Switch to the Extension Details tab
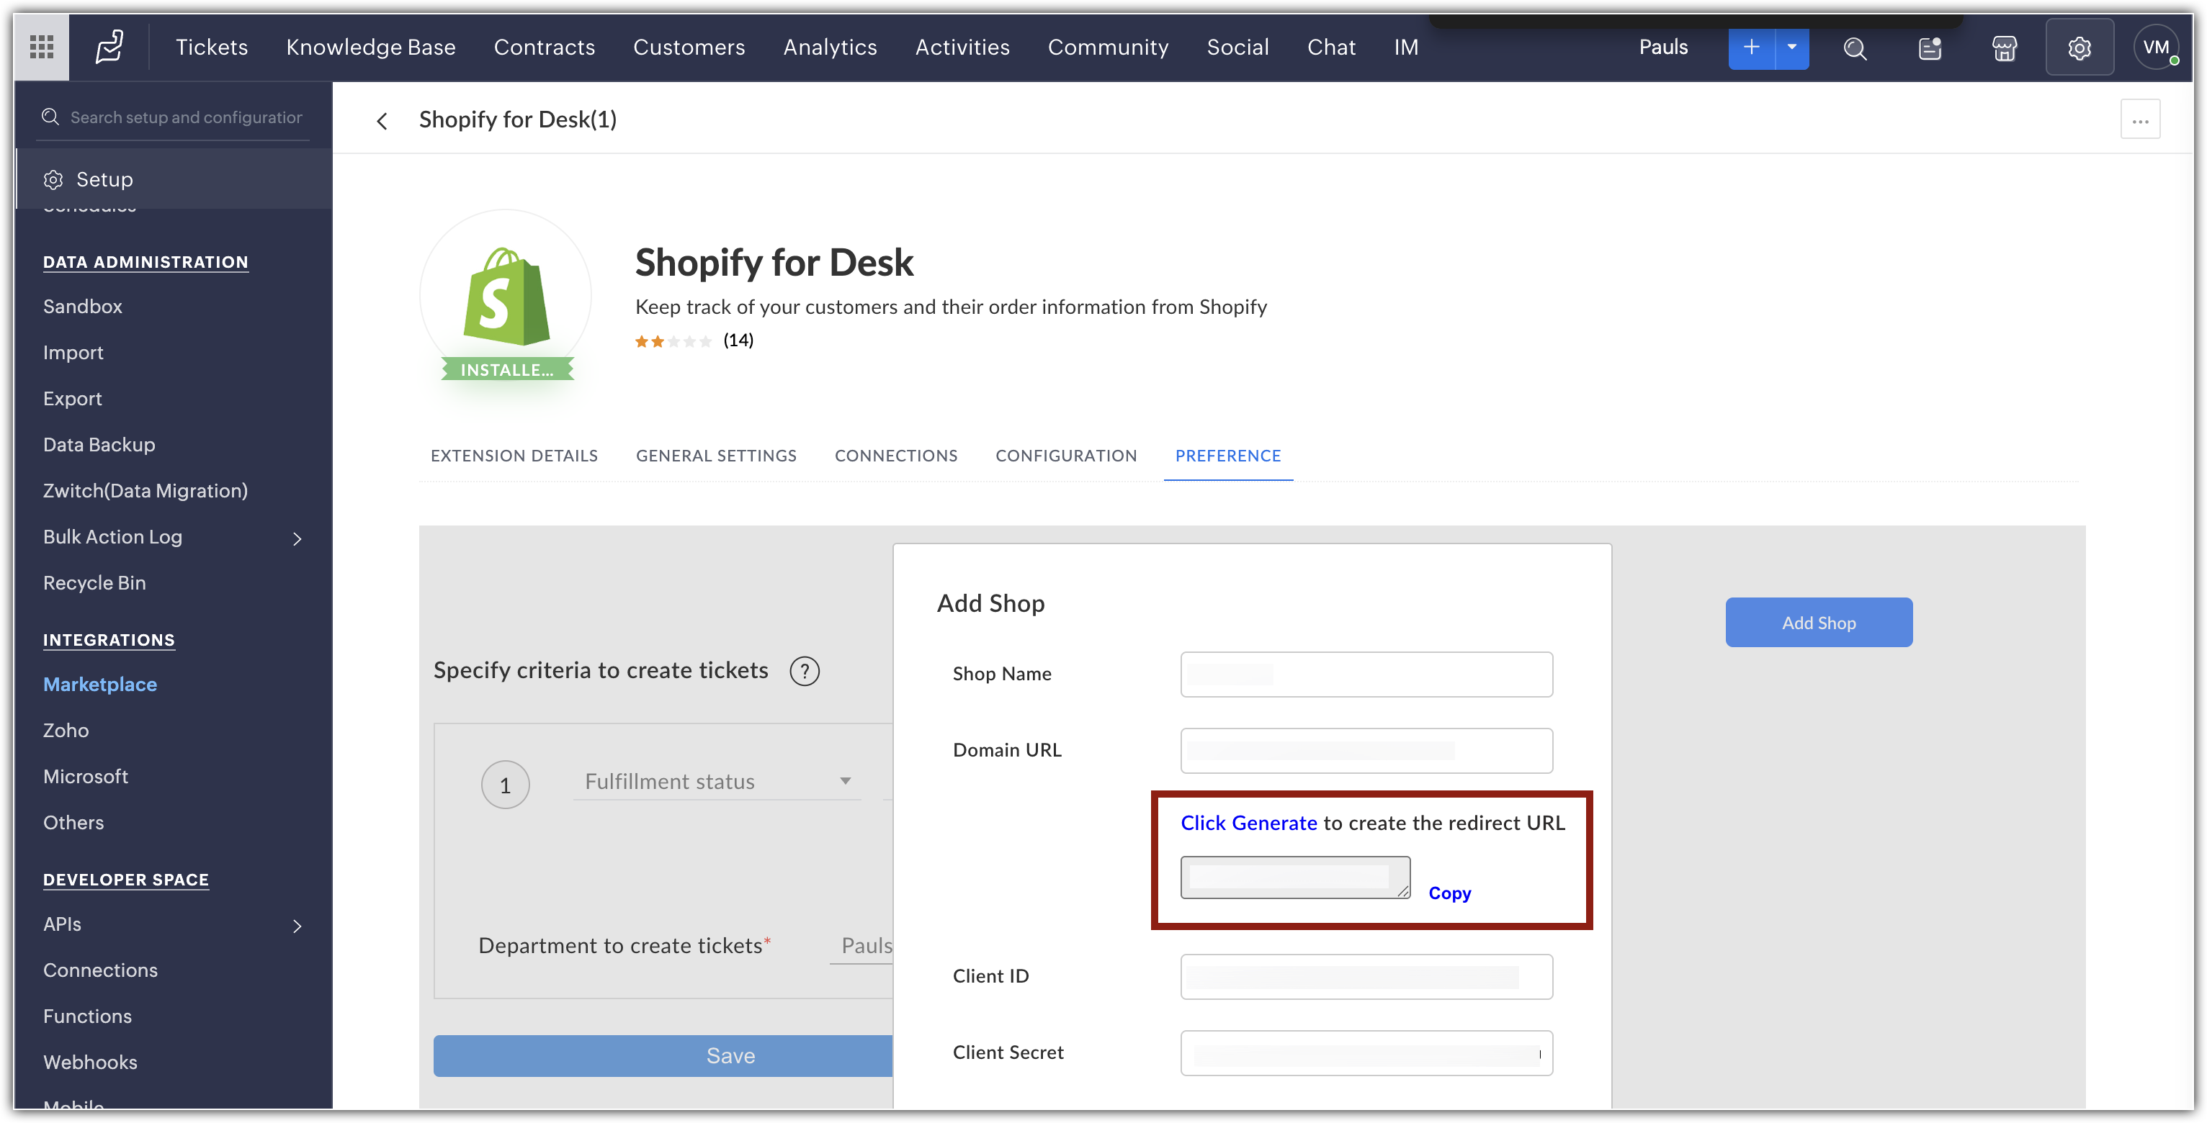Screen dimensions: 2207x1123 click(x=514, y=456)
